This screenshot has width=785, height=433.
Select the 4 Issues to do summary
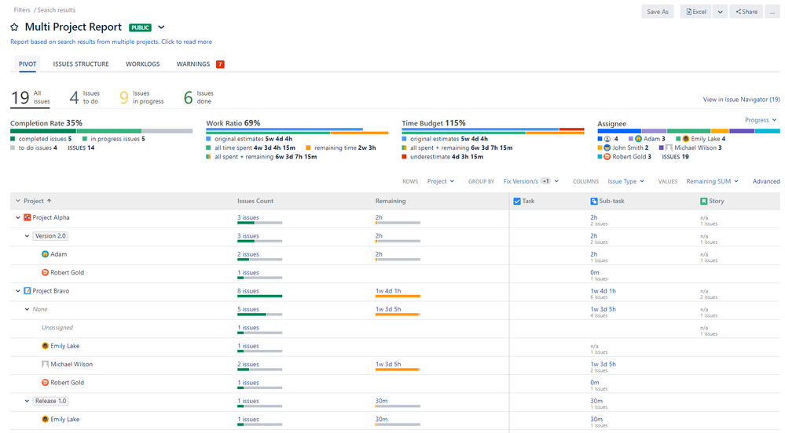pyautogui.click(x=84, y=97)
